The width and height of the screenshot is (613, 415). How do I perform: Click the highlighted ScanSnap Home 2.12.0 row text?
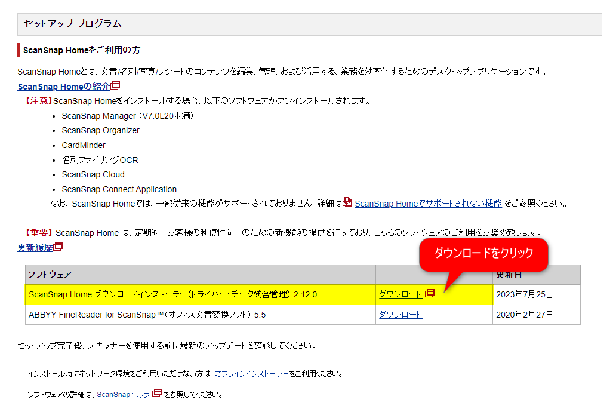click(172, 294)
